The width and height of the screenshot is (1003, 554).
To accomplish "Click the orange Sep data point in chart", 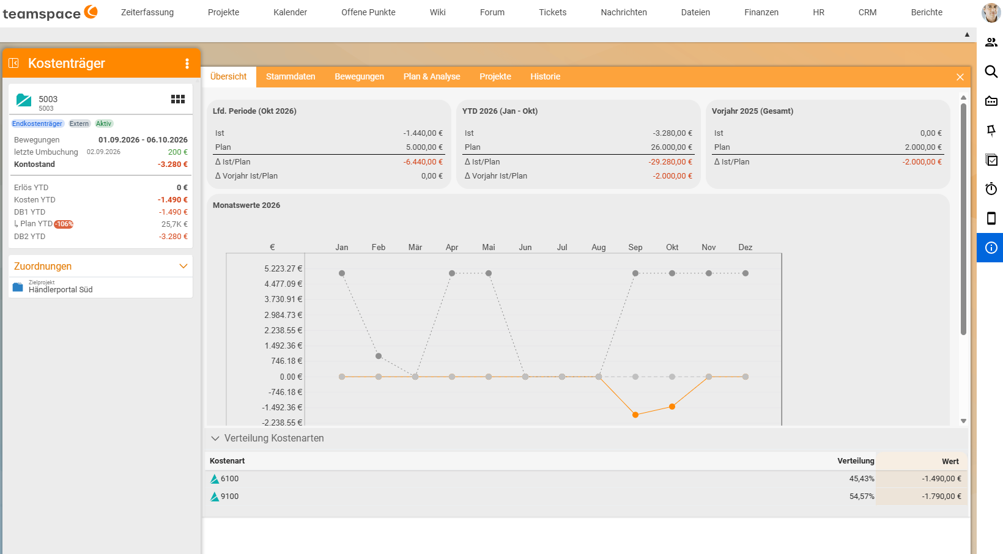I will tap(635, 415).
